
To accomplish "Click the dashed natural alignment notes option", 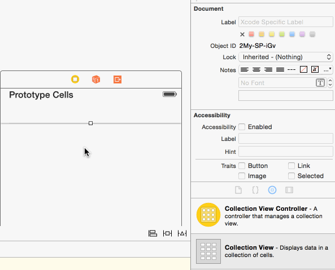I will click(x=292, y=70).
